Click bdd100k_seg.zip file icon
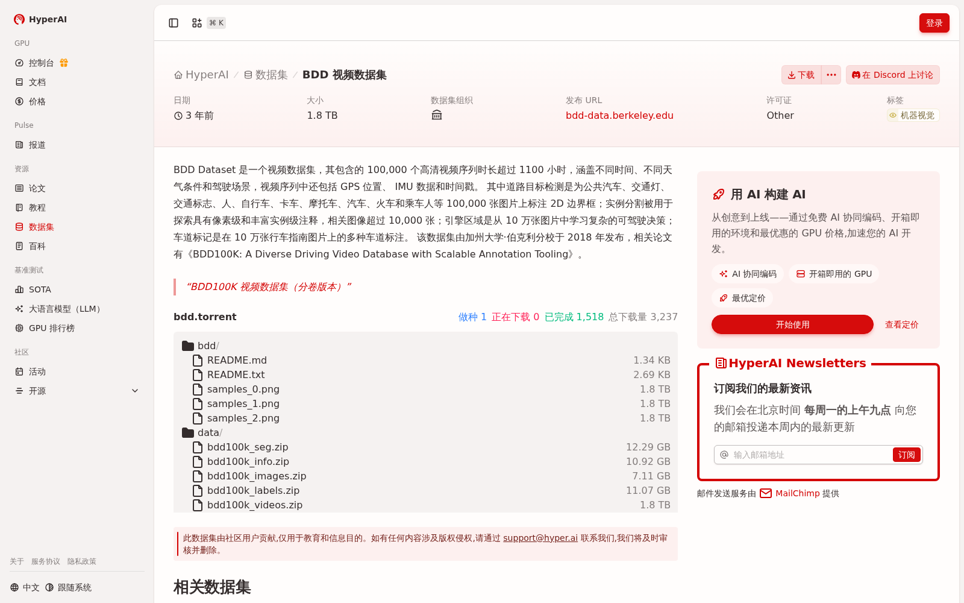This screenshot has height=603, width=964. (198, 447)
